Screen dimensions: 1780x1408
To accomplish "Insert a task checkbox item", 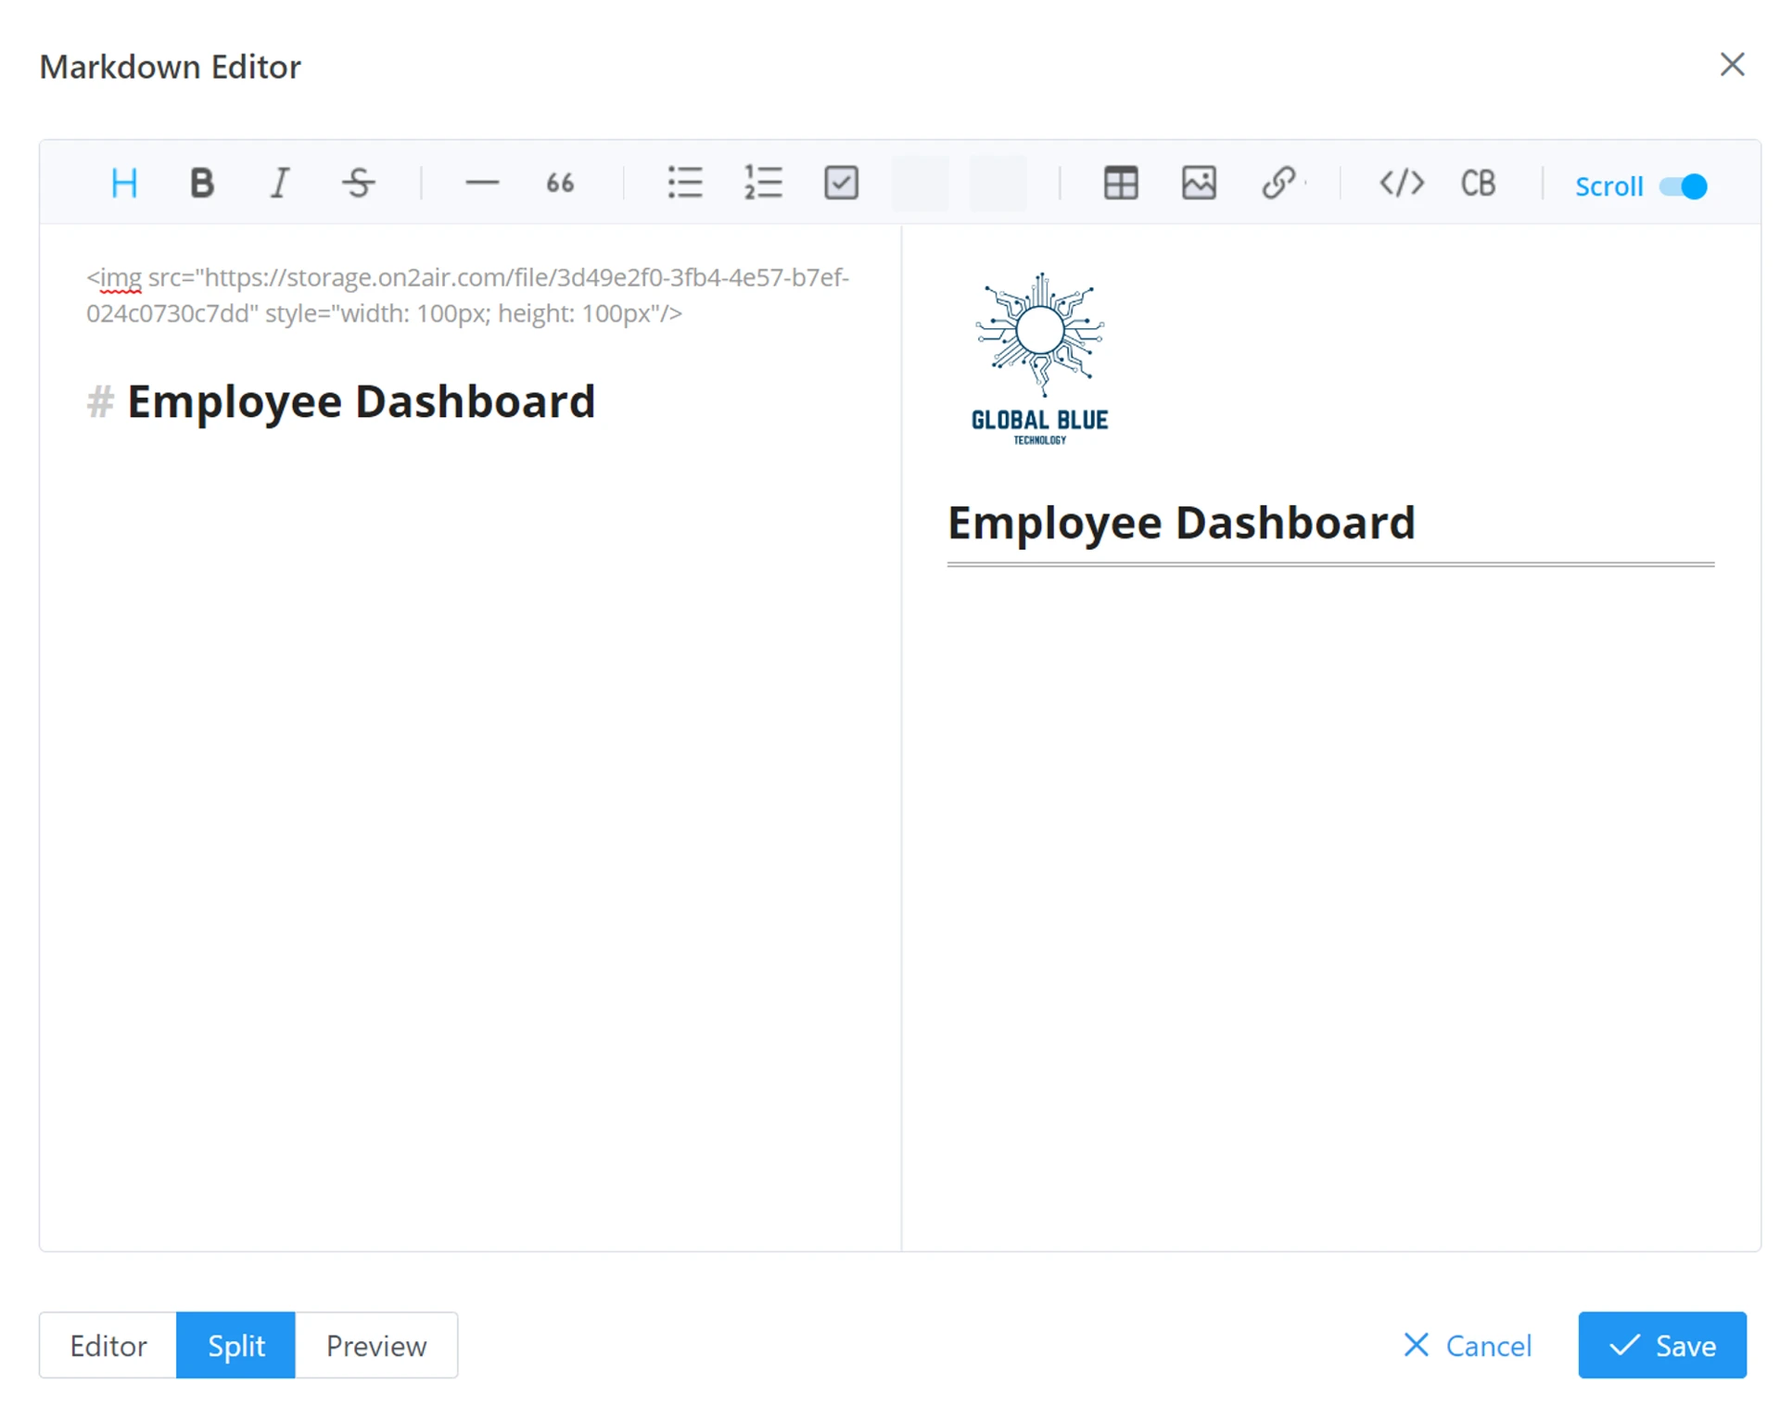I will (x=841, y=183).
